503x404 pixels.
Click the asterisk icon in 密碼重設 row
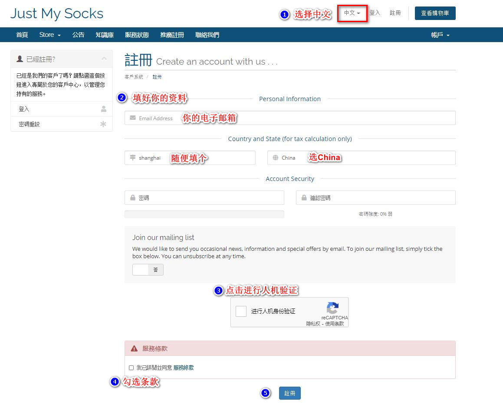click(x=103, y=124)
